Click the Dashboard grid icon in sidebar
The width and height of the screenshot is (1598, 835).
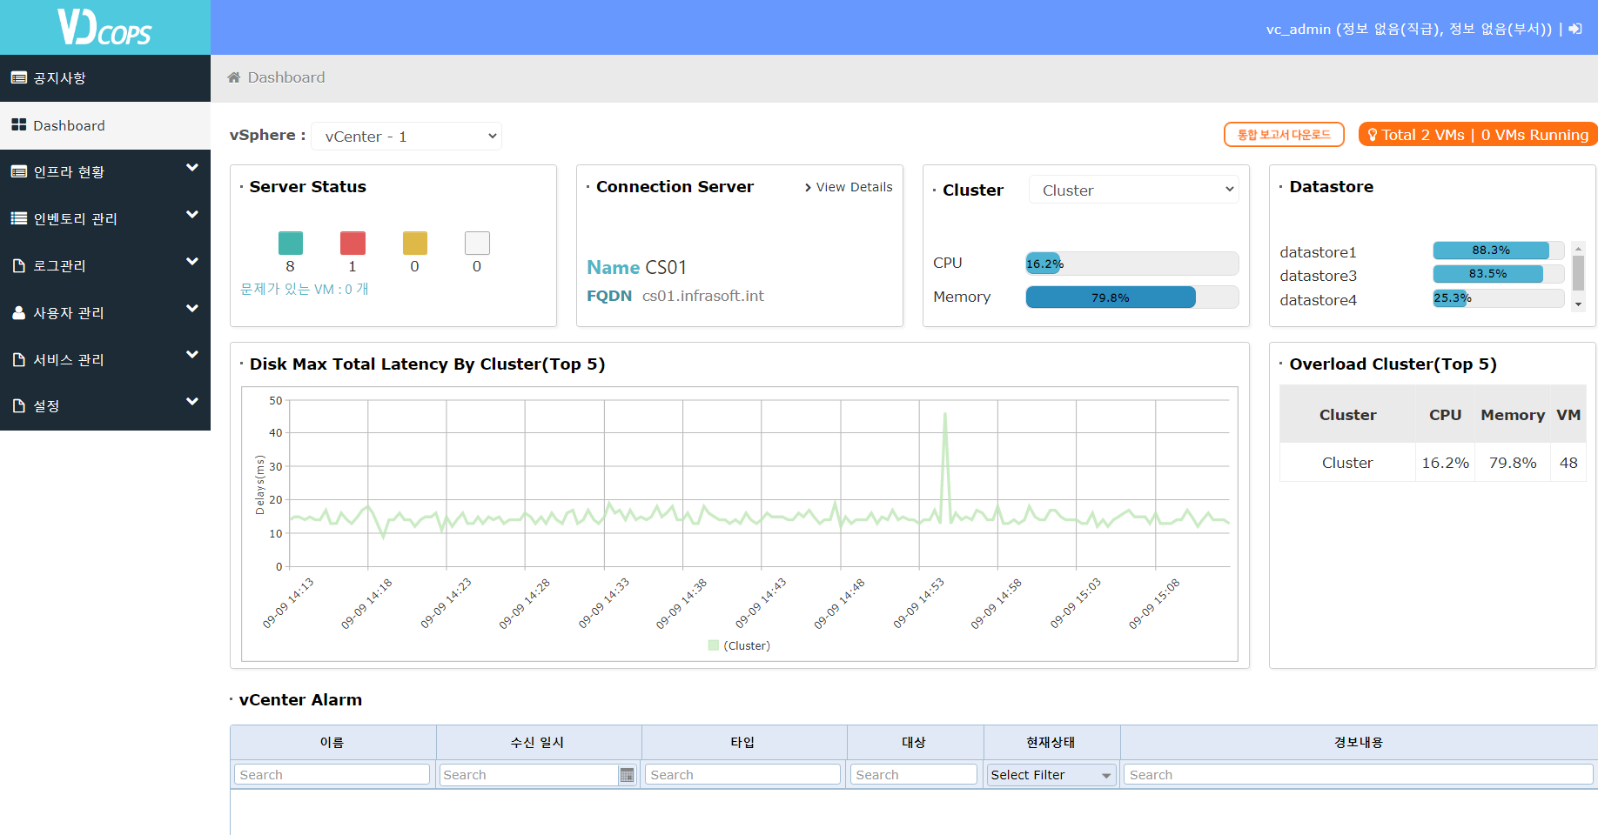(19, 125)
